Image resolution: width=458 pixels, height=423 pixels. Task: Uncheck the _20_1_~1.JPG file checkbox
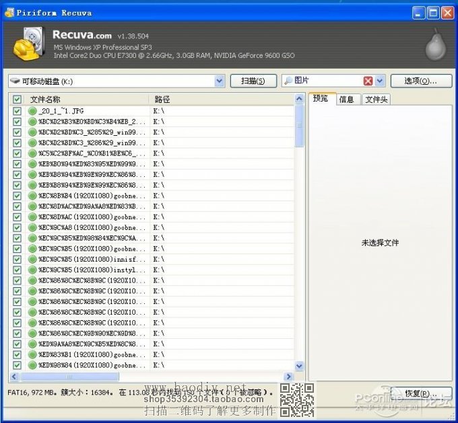click(x=17, y=111)
